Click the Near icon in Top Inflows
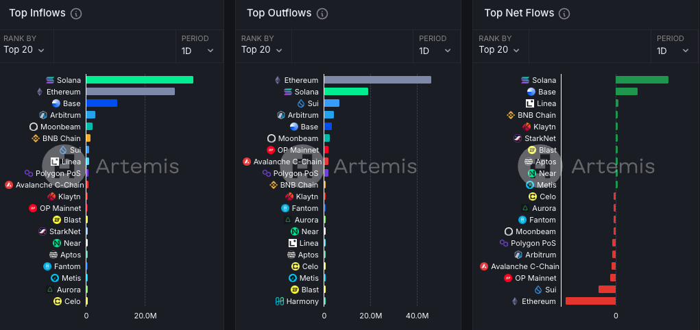The height and width of the screenshot is (330, 700). tap(57, 243)
